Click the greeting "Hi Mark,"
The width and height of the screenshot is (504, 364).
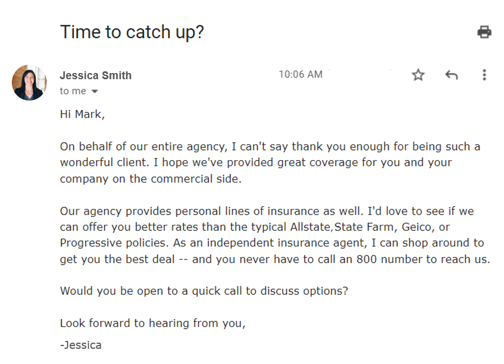point(82,115)
